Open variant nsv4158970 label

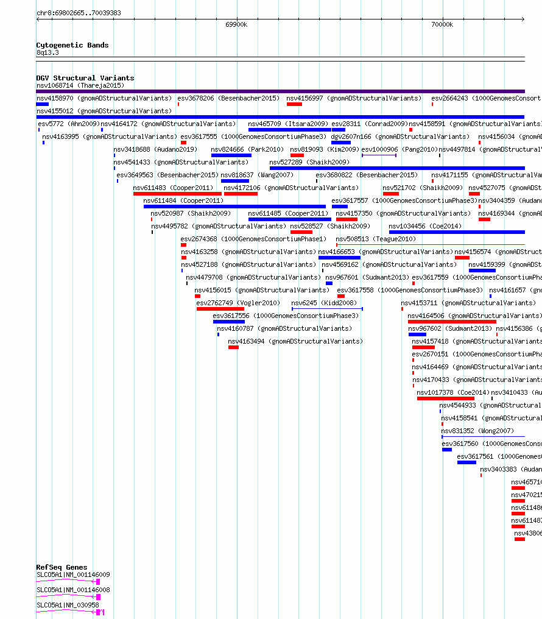pos(104,98)
